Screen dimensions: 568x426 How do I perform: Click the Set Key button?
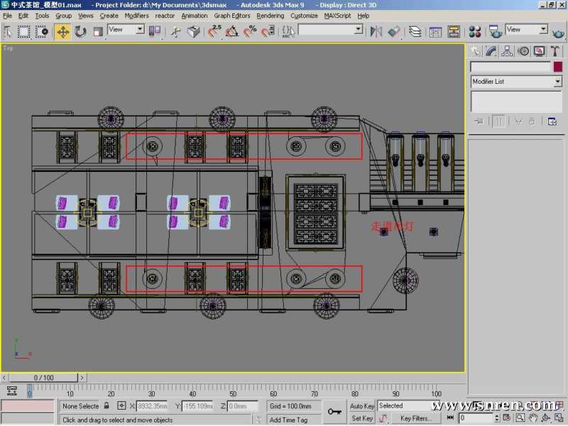click(x=361, y=418)
